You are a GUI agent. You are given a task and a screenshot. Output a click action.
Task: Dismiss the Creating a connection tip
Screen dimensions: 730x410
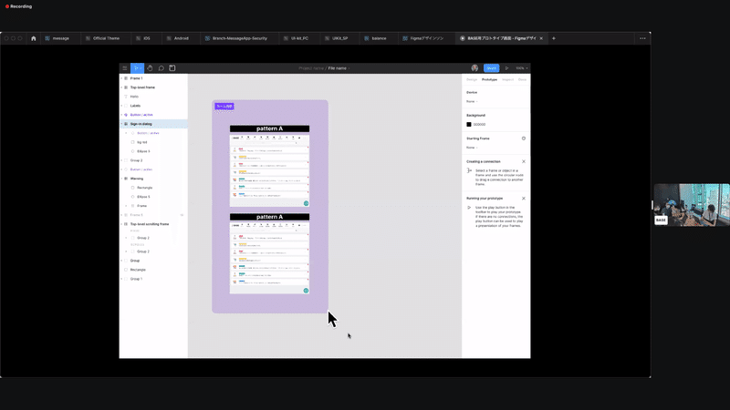(x=524, y=162)
